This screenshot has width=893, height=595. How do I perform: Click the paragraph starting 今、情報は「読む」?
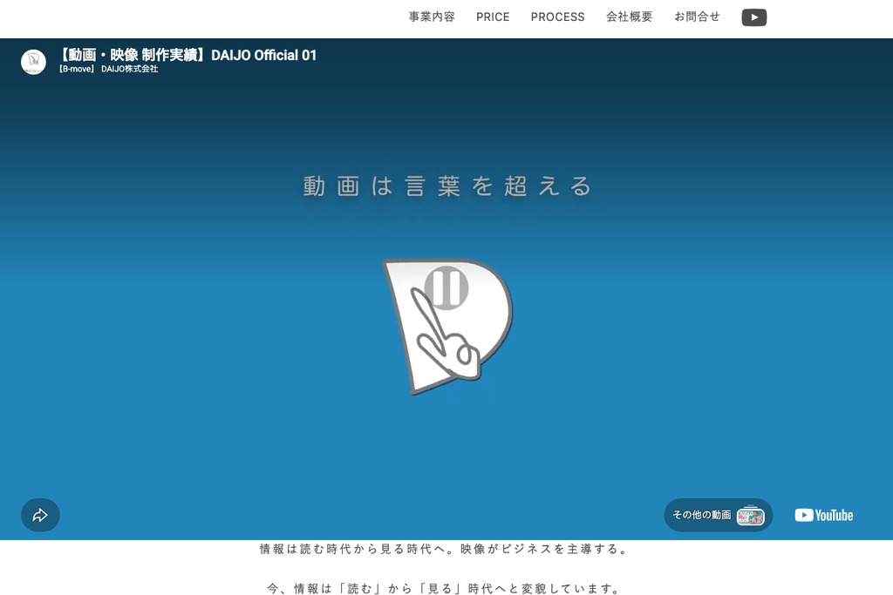(445, 588)
